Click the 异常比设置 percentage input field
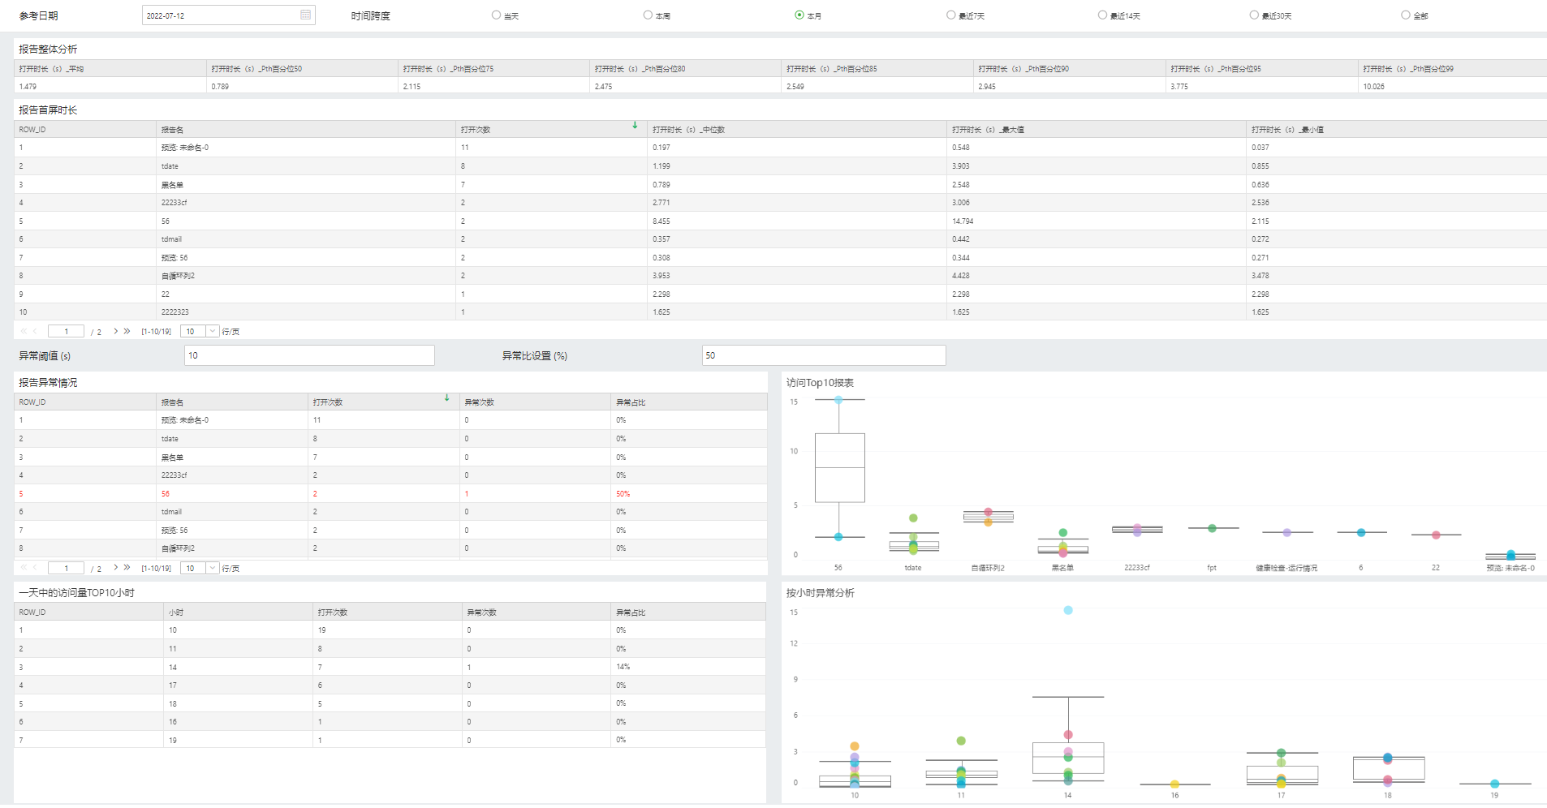 tap(823, 355)
